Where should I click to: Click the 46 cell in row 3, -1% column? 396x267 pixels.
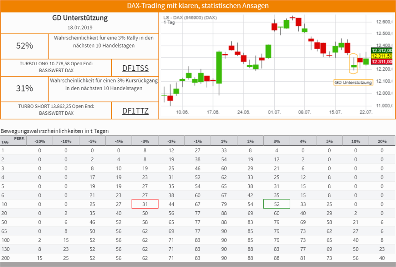[198, 168]
